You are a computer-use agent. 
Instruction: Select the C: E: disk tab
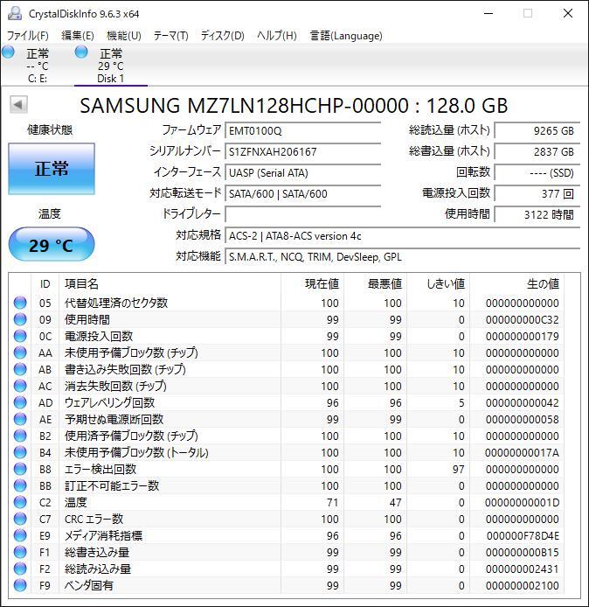37,65
